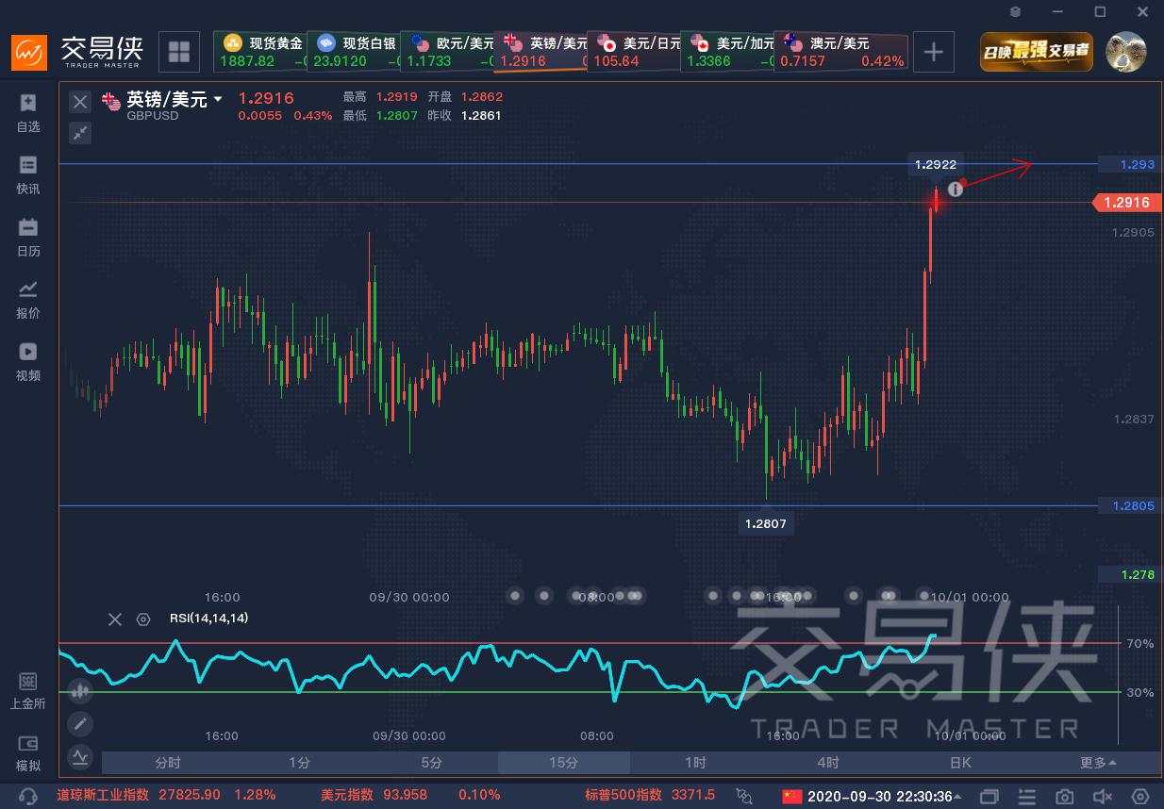Select the 英镑/美元 top tab
Image resolution: width=1164 pixels, height=809 pixels.
coord(540,52)
